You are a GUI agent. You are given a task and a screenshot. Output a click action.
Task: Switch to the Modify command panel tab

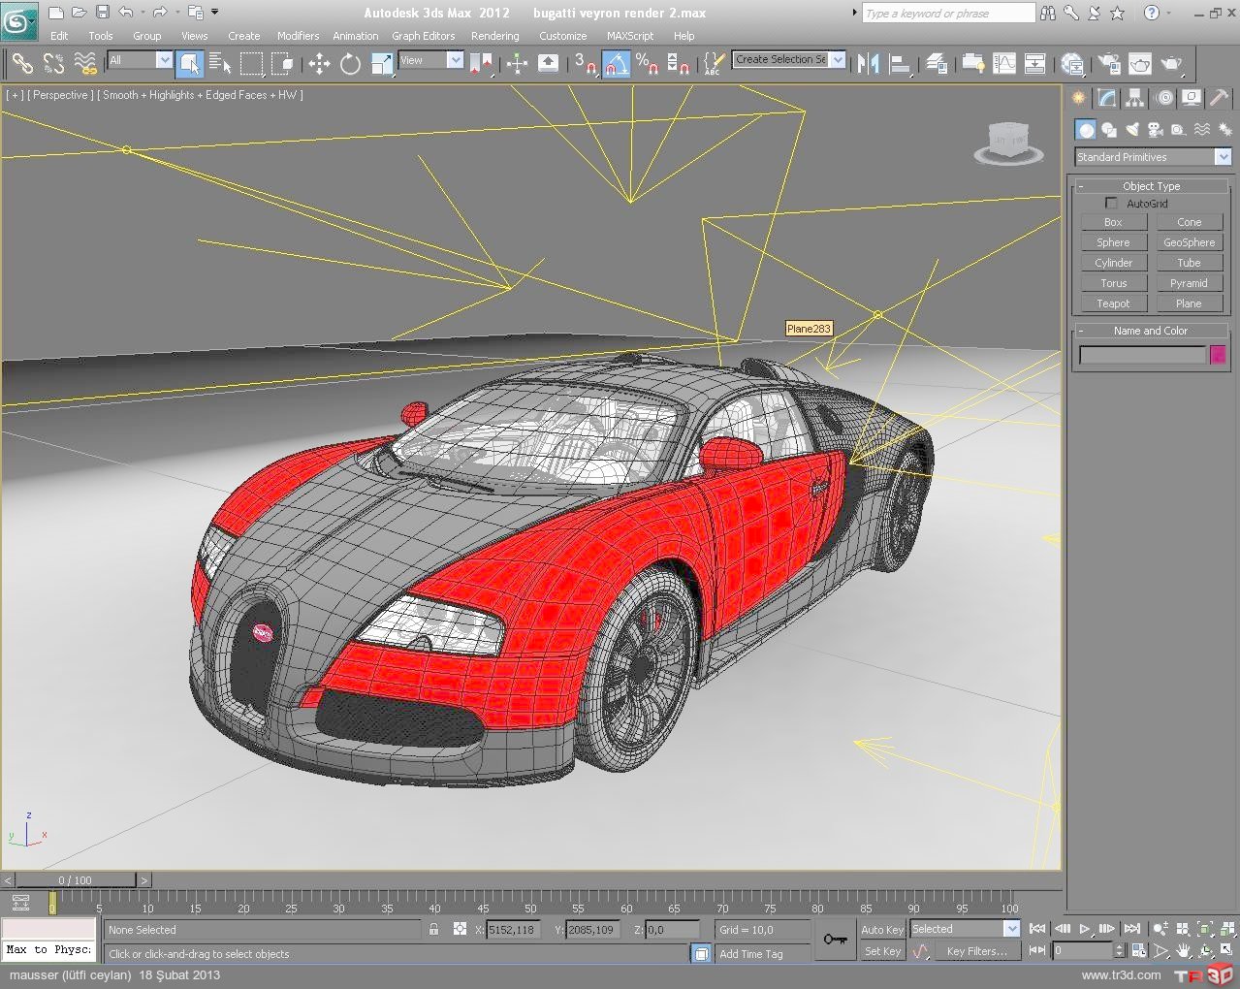coord(1106,99)
